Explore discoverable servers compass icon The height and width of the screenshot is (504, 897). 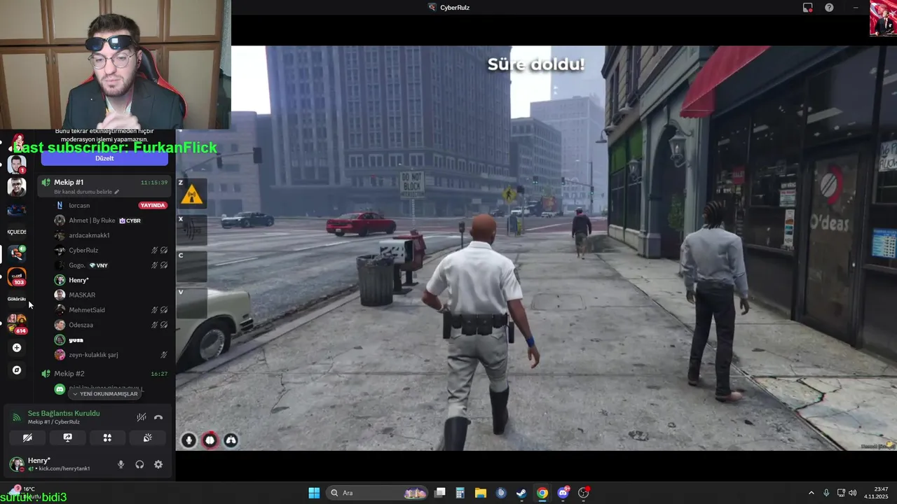(x=17, y=370)
